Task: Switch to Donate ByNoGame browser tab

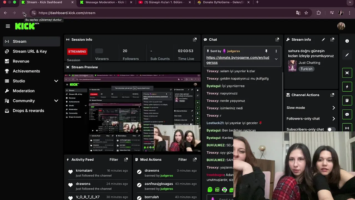Action: (x=223, y=2)
